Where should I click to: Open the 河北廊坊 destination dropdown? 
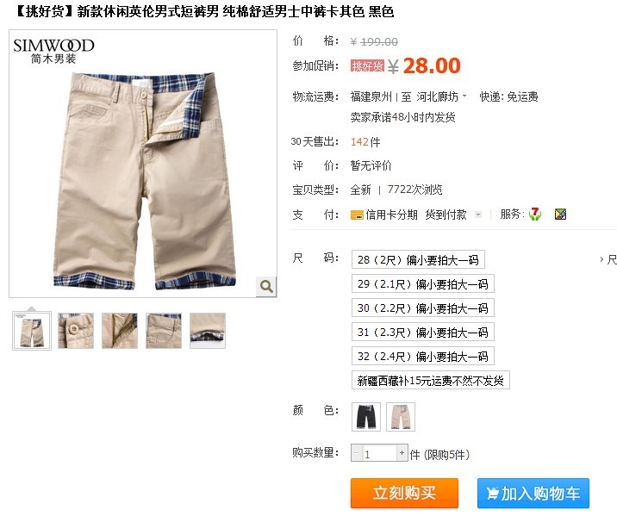click(x=441, y=96)
